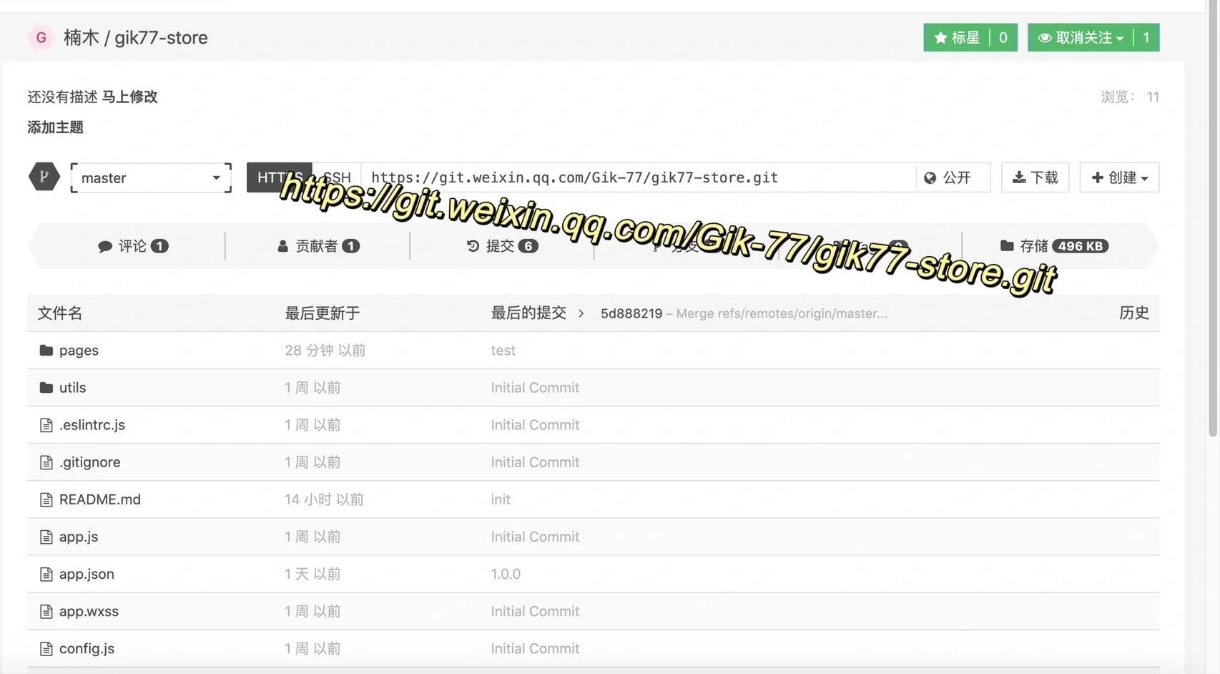
Task: Select the repository clone URL text field
Action: tap(636, 177)
